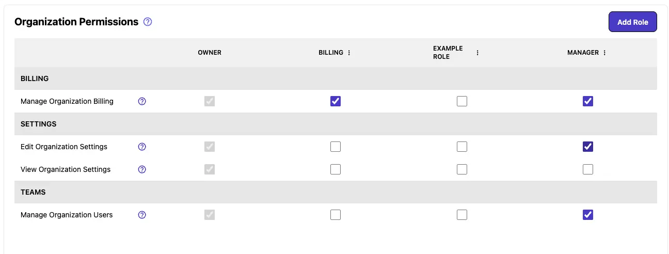Click help icon for Manage Organization Billing
The height and width of the screenshot is (254, 669).
click(142, 101)
